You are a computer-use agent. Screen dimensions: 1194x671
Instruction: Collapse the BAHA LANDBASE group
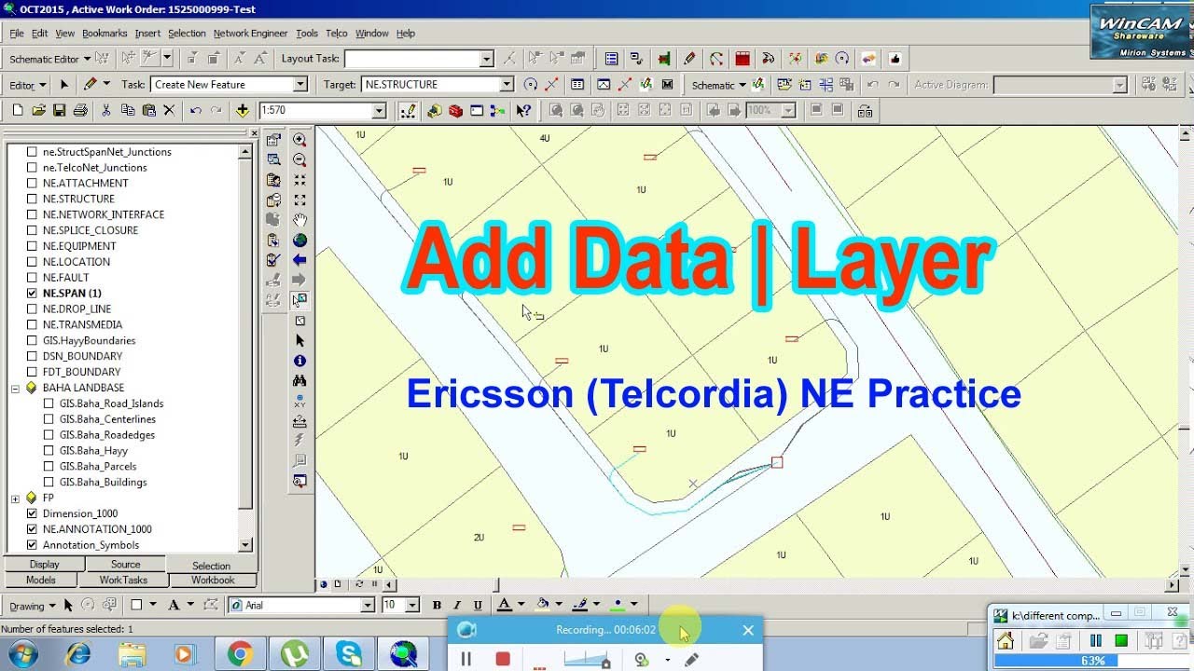pyautogui.click(x=15, y=388)
